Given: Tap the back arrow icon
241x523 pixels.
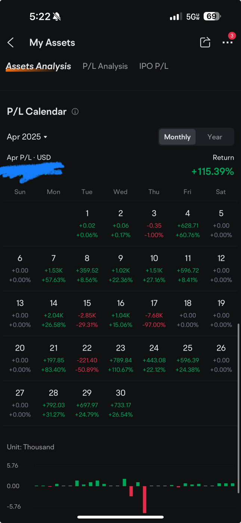Looking at the screenshot, I should coord(11,43).
